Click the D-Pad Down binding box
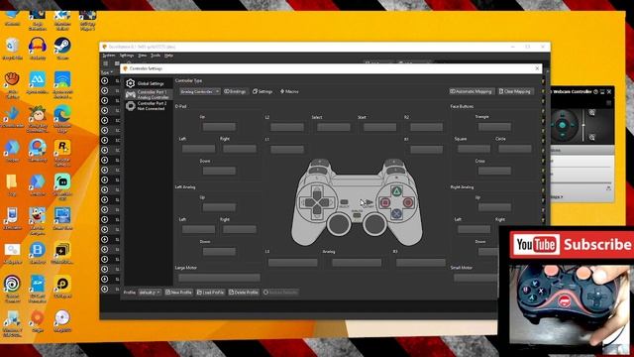The height and width of the screenshot is (357, 634). point(219,171)
